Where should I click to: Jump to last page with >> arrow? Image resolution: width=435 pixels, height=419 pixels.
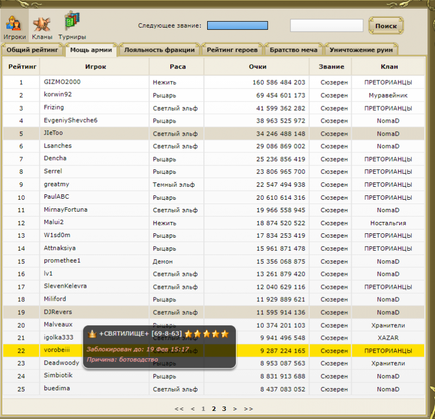tap(248, 409)
